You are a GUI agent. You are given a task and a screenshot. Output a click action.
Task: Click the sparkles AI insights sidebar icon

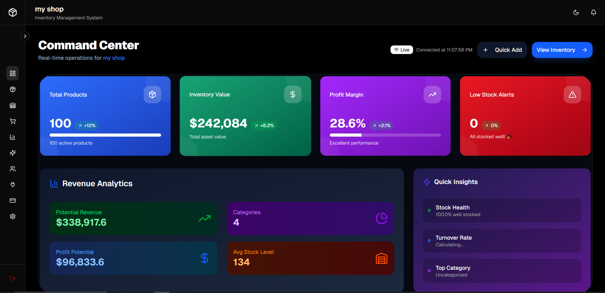tap(13, 153)
